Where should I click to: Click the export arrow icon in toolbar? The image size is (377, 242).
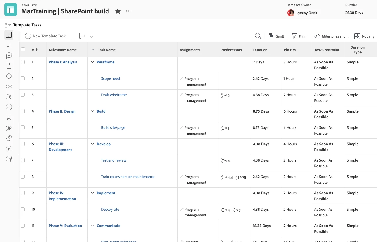click(82, 36)
